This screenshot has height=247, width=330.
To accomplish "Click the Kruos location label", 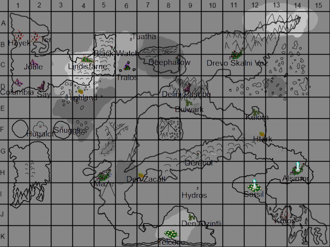I will (285, 221).
